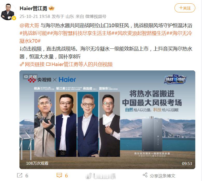Screen dimensions: 202x181
Task: Click the verified V badge on avatar
Action: 14,18
